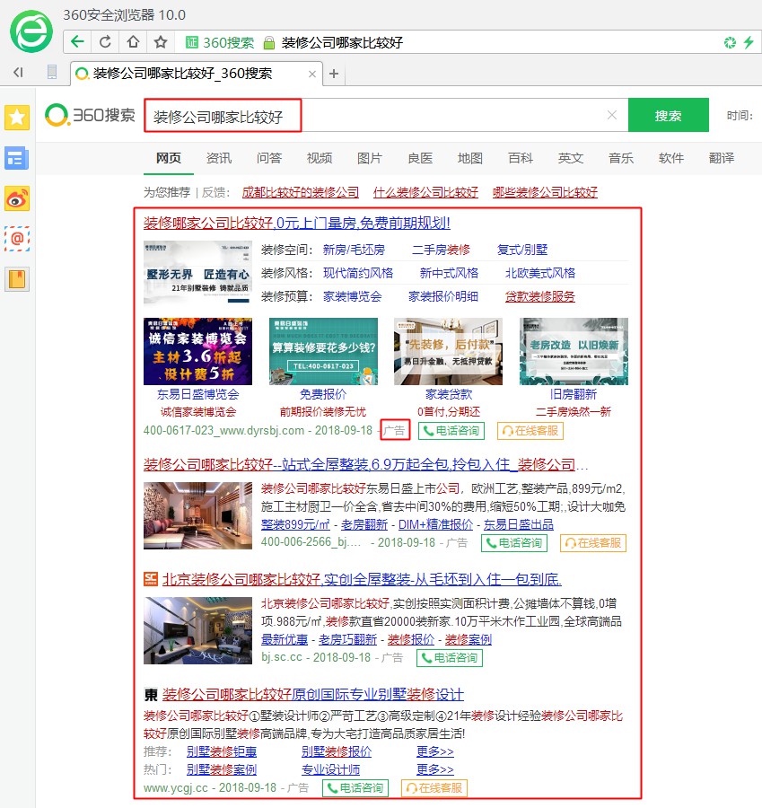
Task: Click the 二手房装修 link
Action: click(441, 250)
